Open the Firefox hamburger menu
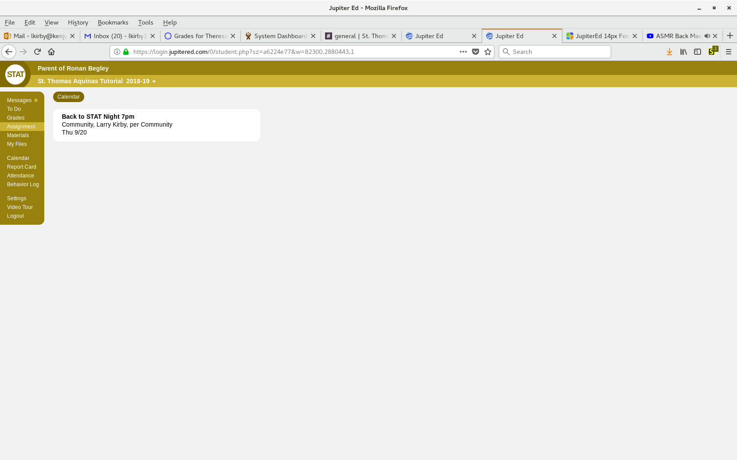The height and width of the screenshot is (460, 737). click(x=729, y=52)
